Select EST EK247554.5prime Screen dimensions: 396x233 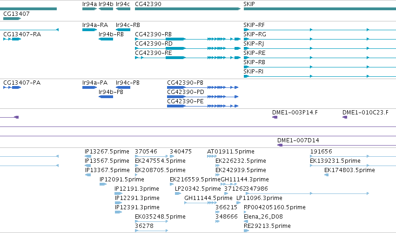pyautogui.click(x=137, y=166)
